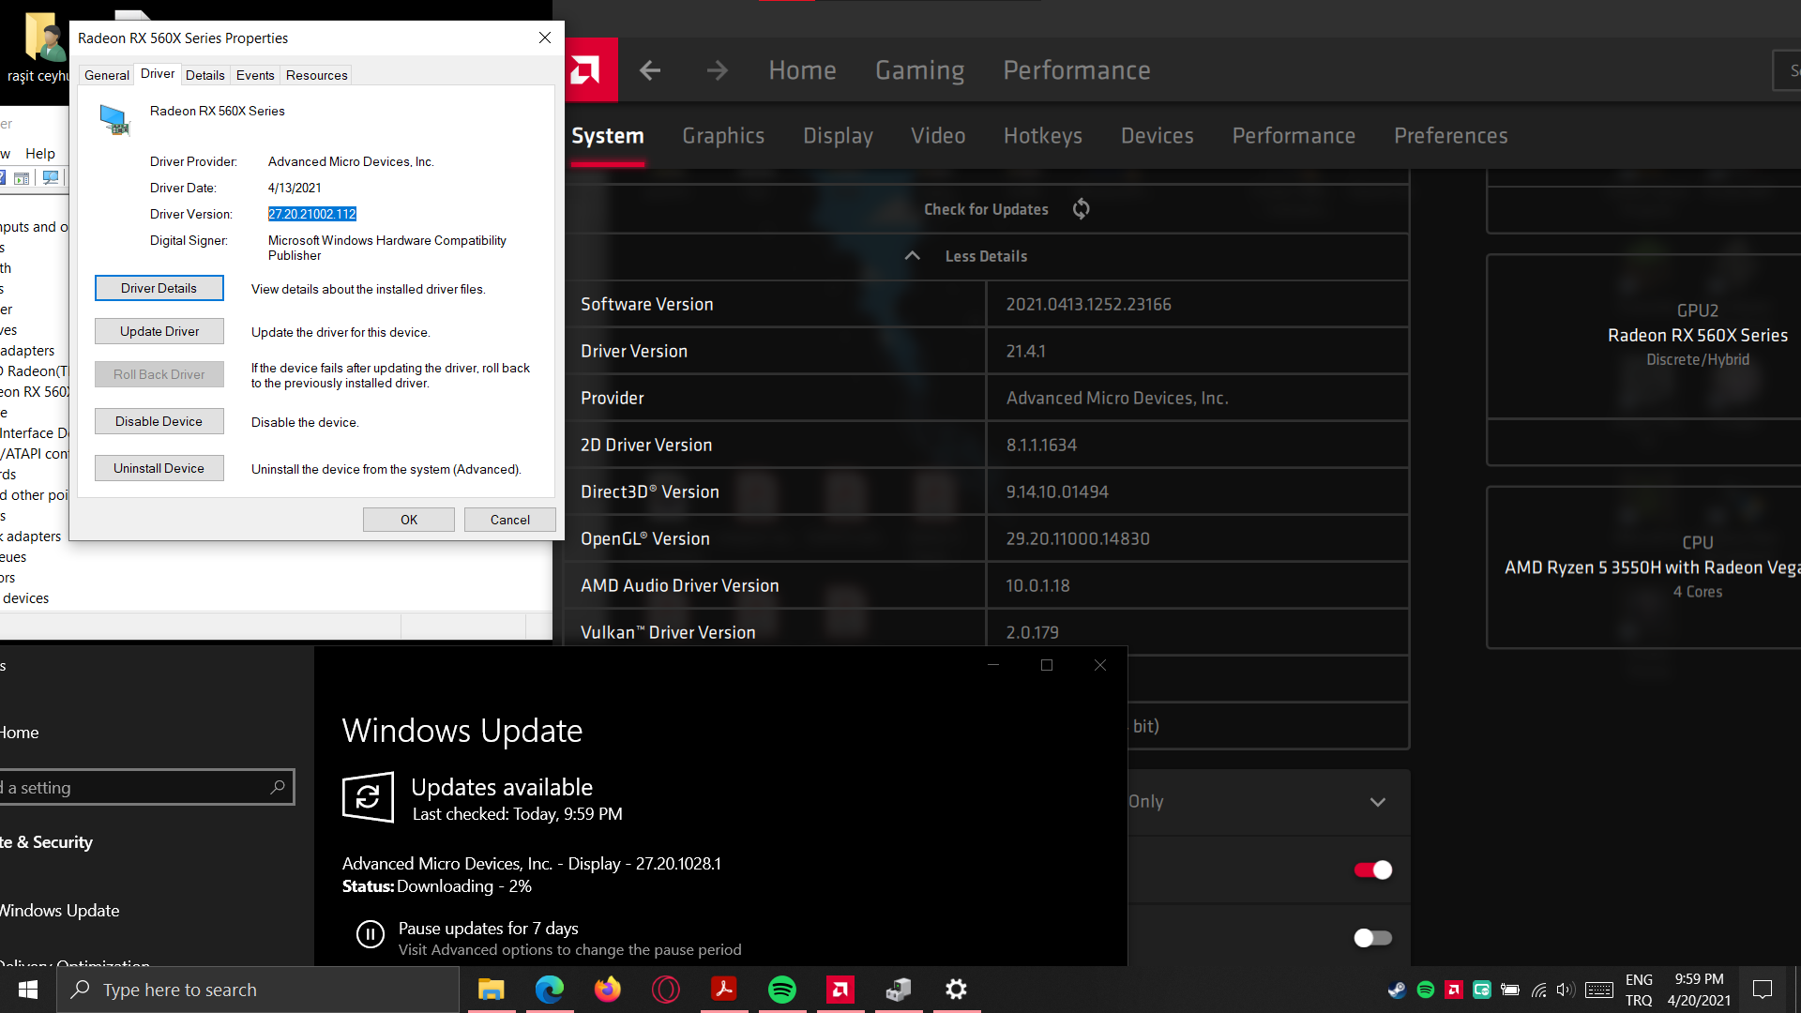1801x1013 pixels.
Task: Open the dropdown chevron ending in 'Only'
Action: tap(1377, 802)
